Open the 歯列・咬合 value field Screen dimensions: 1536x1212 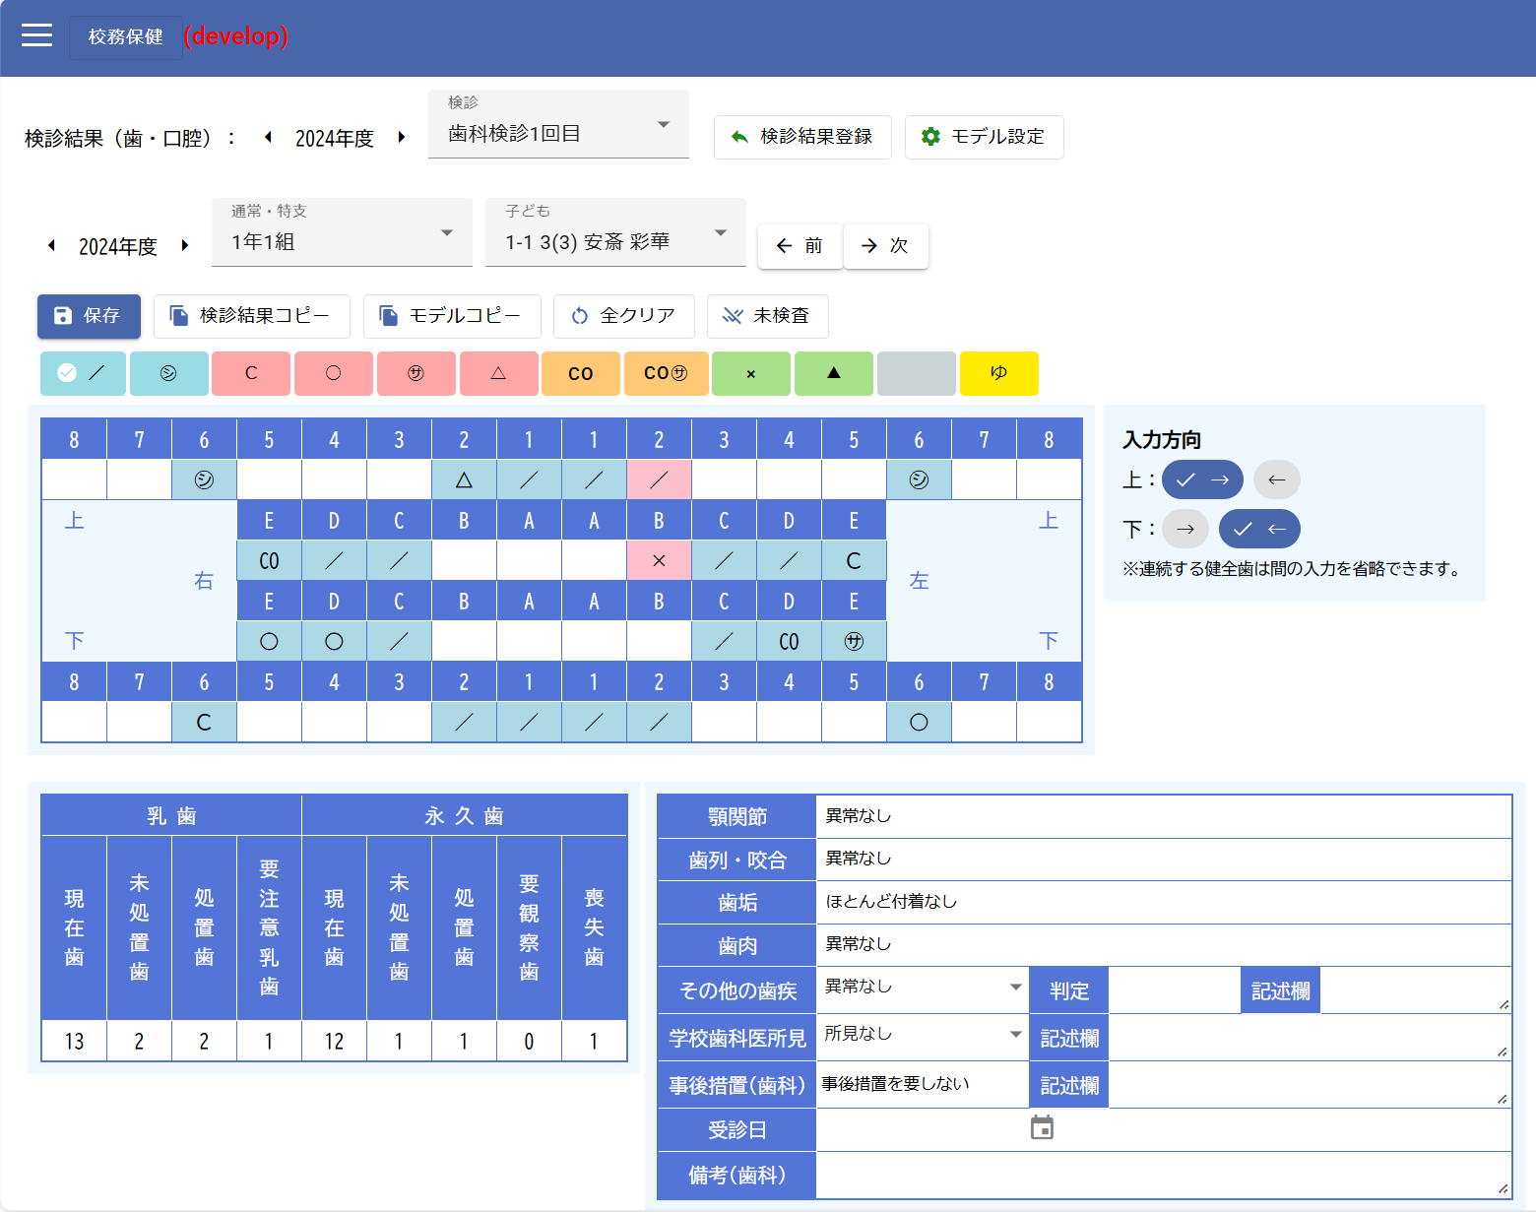point(1164,859)
